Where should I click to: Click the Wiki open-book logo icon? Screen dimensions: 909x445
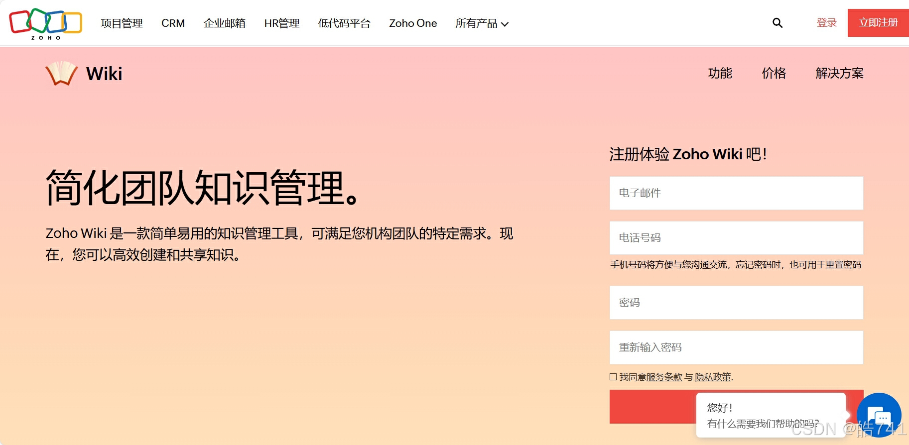[x=61, y=73]
